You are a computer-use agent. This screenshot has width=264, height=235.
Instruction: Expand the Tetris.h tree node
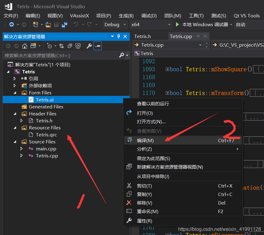click(22, 121)
